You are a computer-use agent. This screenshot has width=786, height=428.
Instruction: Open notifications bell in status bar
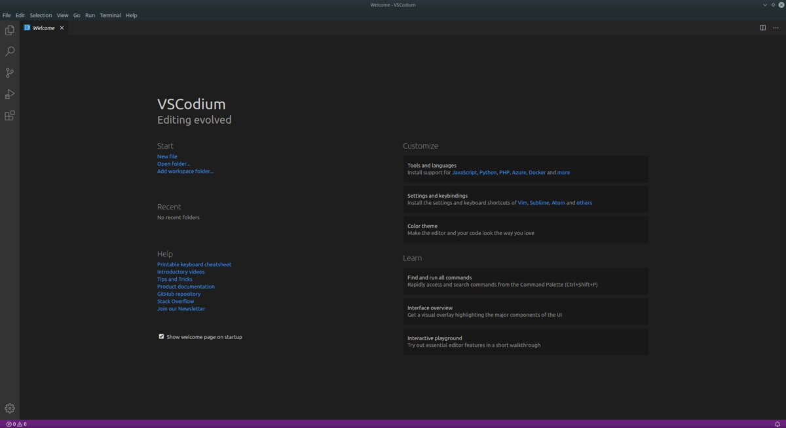click(x=777, y=424)
